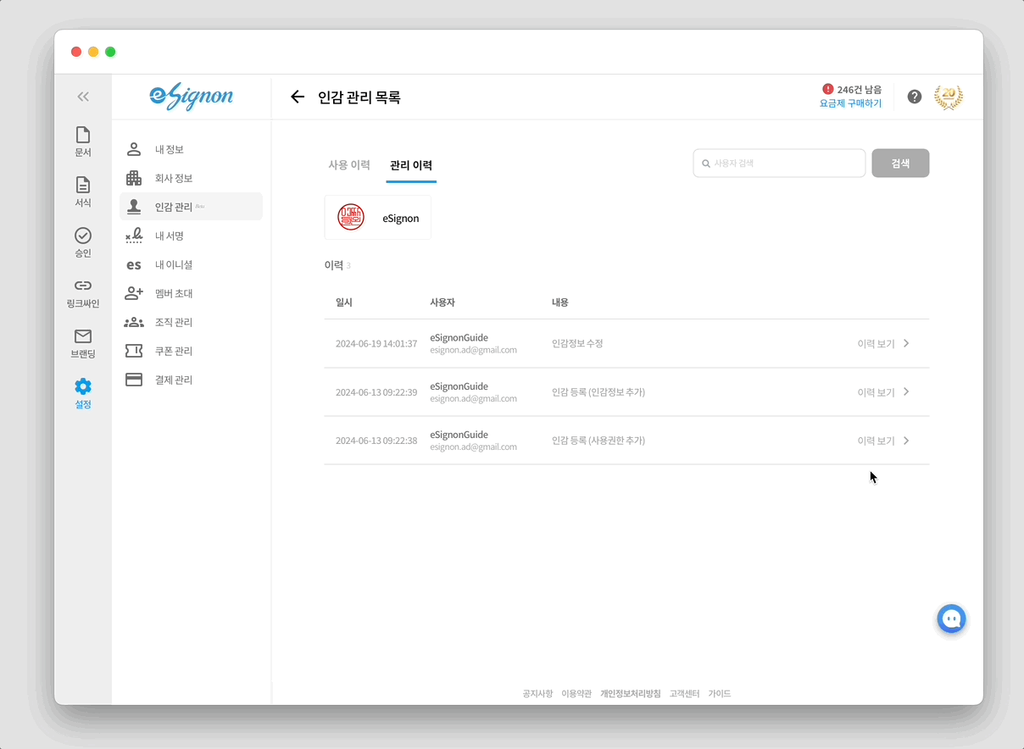Switch to the 사용 이력 tab
This screenshot has height=749, width=1024.
(349, 164)
